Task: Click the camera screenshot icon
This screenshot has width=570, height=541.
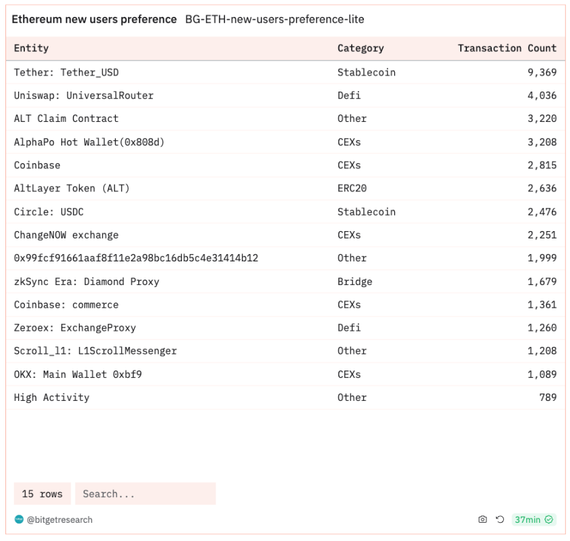Action: pyautogui.click(x=482, y=519)
